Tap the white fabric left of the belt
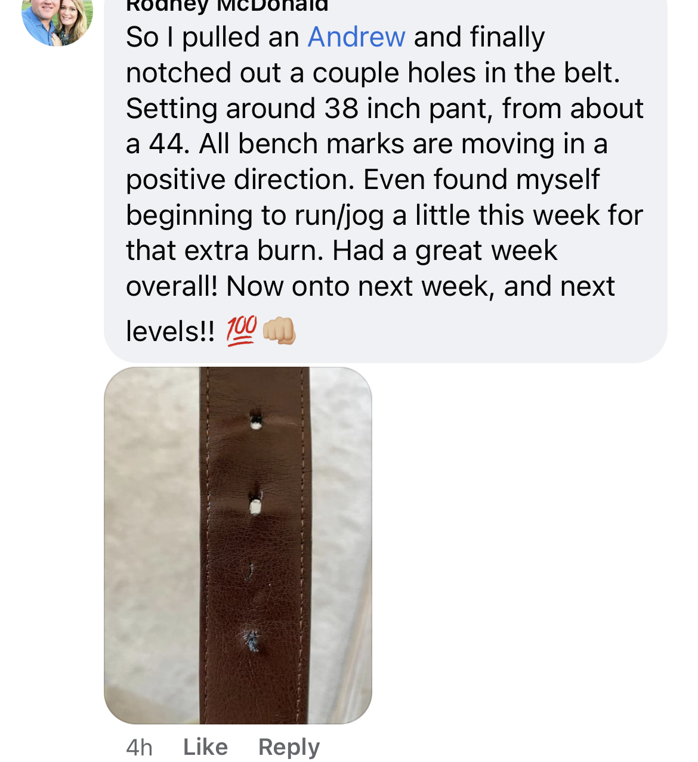698x762 pixels. coord(152,546)
